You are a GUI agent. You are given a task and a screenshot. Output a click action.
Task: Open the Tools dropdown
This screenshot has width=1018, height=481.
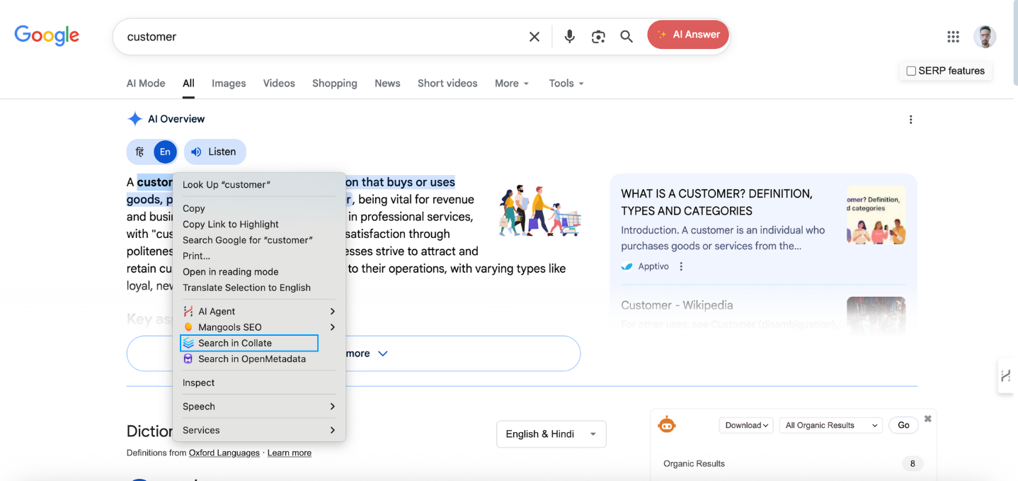(566, 84)
